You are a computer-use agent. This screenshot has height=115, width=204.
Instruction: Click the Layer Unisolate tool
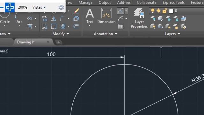click(160, 26)
